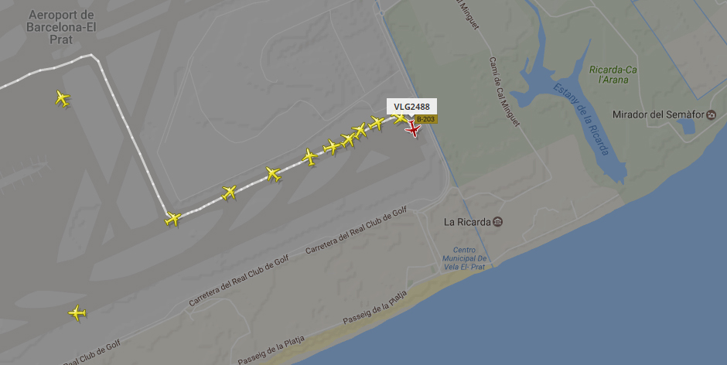This screenshot has height=365, width=727.
Task: Click the Ricarda-Ca l'Arana park label
Action: 613,75
